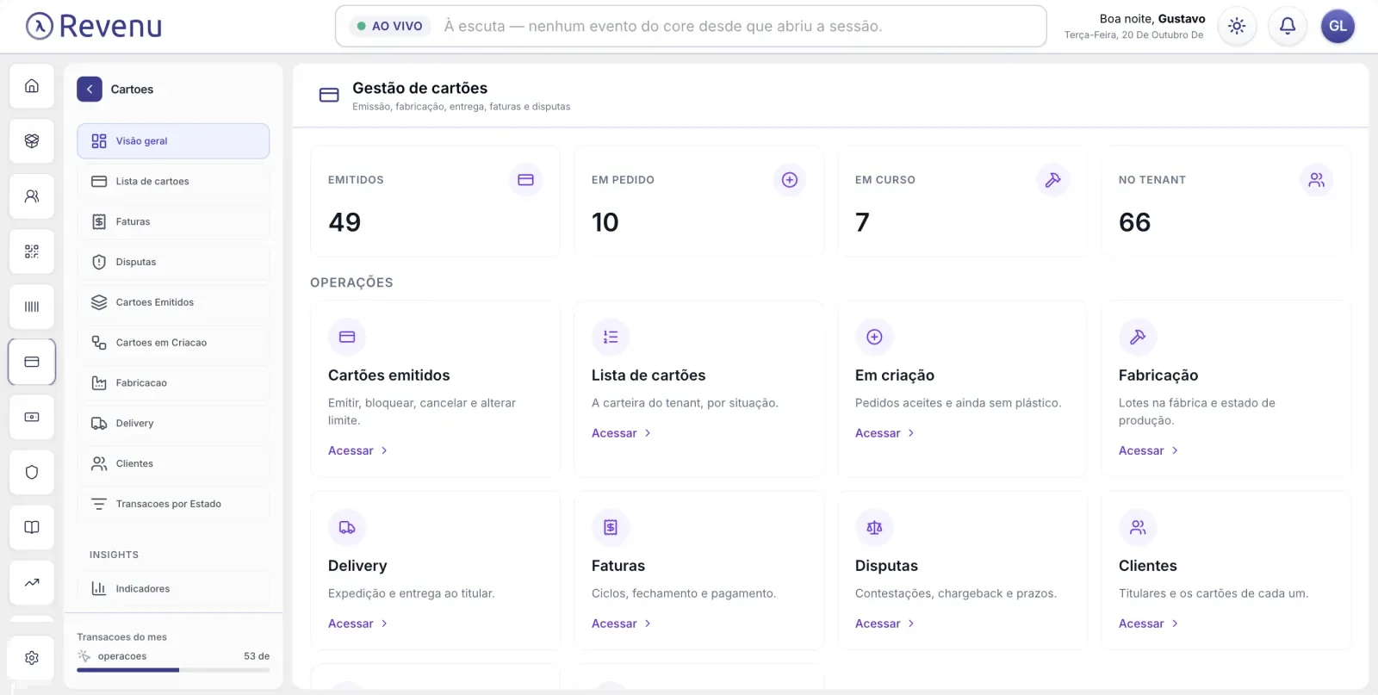This screenshot has height=695, width=1378.
Task: Click Acessar under Lista de cartões
Action: tap(622, 433)
